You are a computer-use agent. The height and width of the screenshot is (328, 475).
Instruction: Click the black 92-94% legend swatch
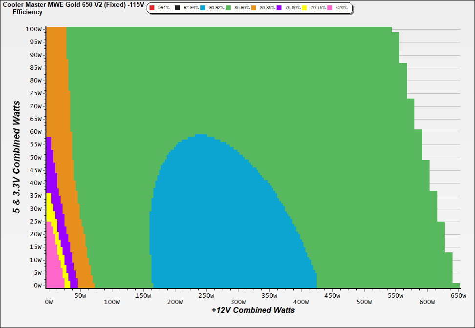177,8
